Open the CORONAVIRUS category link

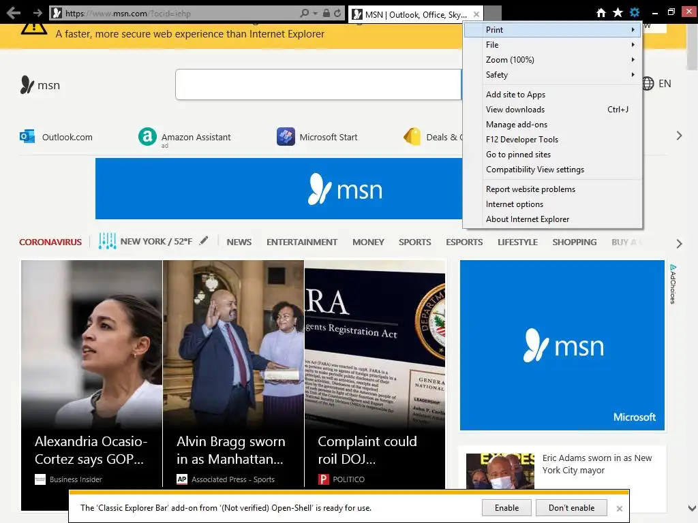pos(50,242)
